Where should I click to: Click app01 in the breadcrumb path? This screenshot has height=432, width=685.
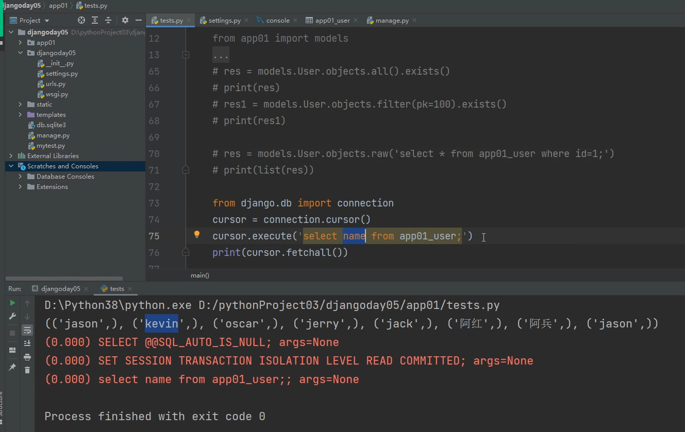tap(58, 5)
